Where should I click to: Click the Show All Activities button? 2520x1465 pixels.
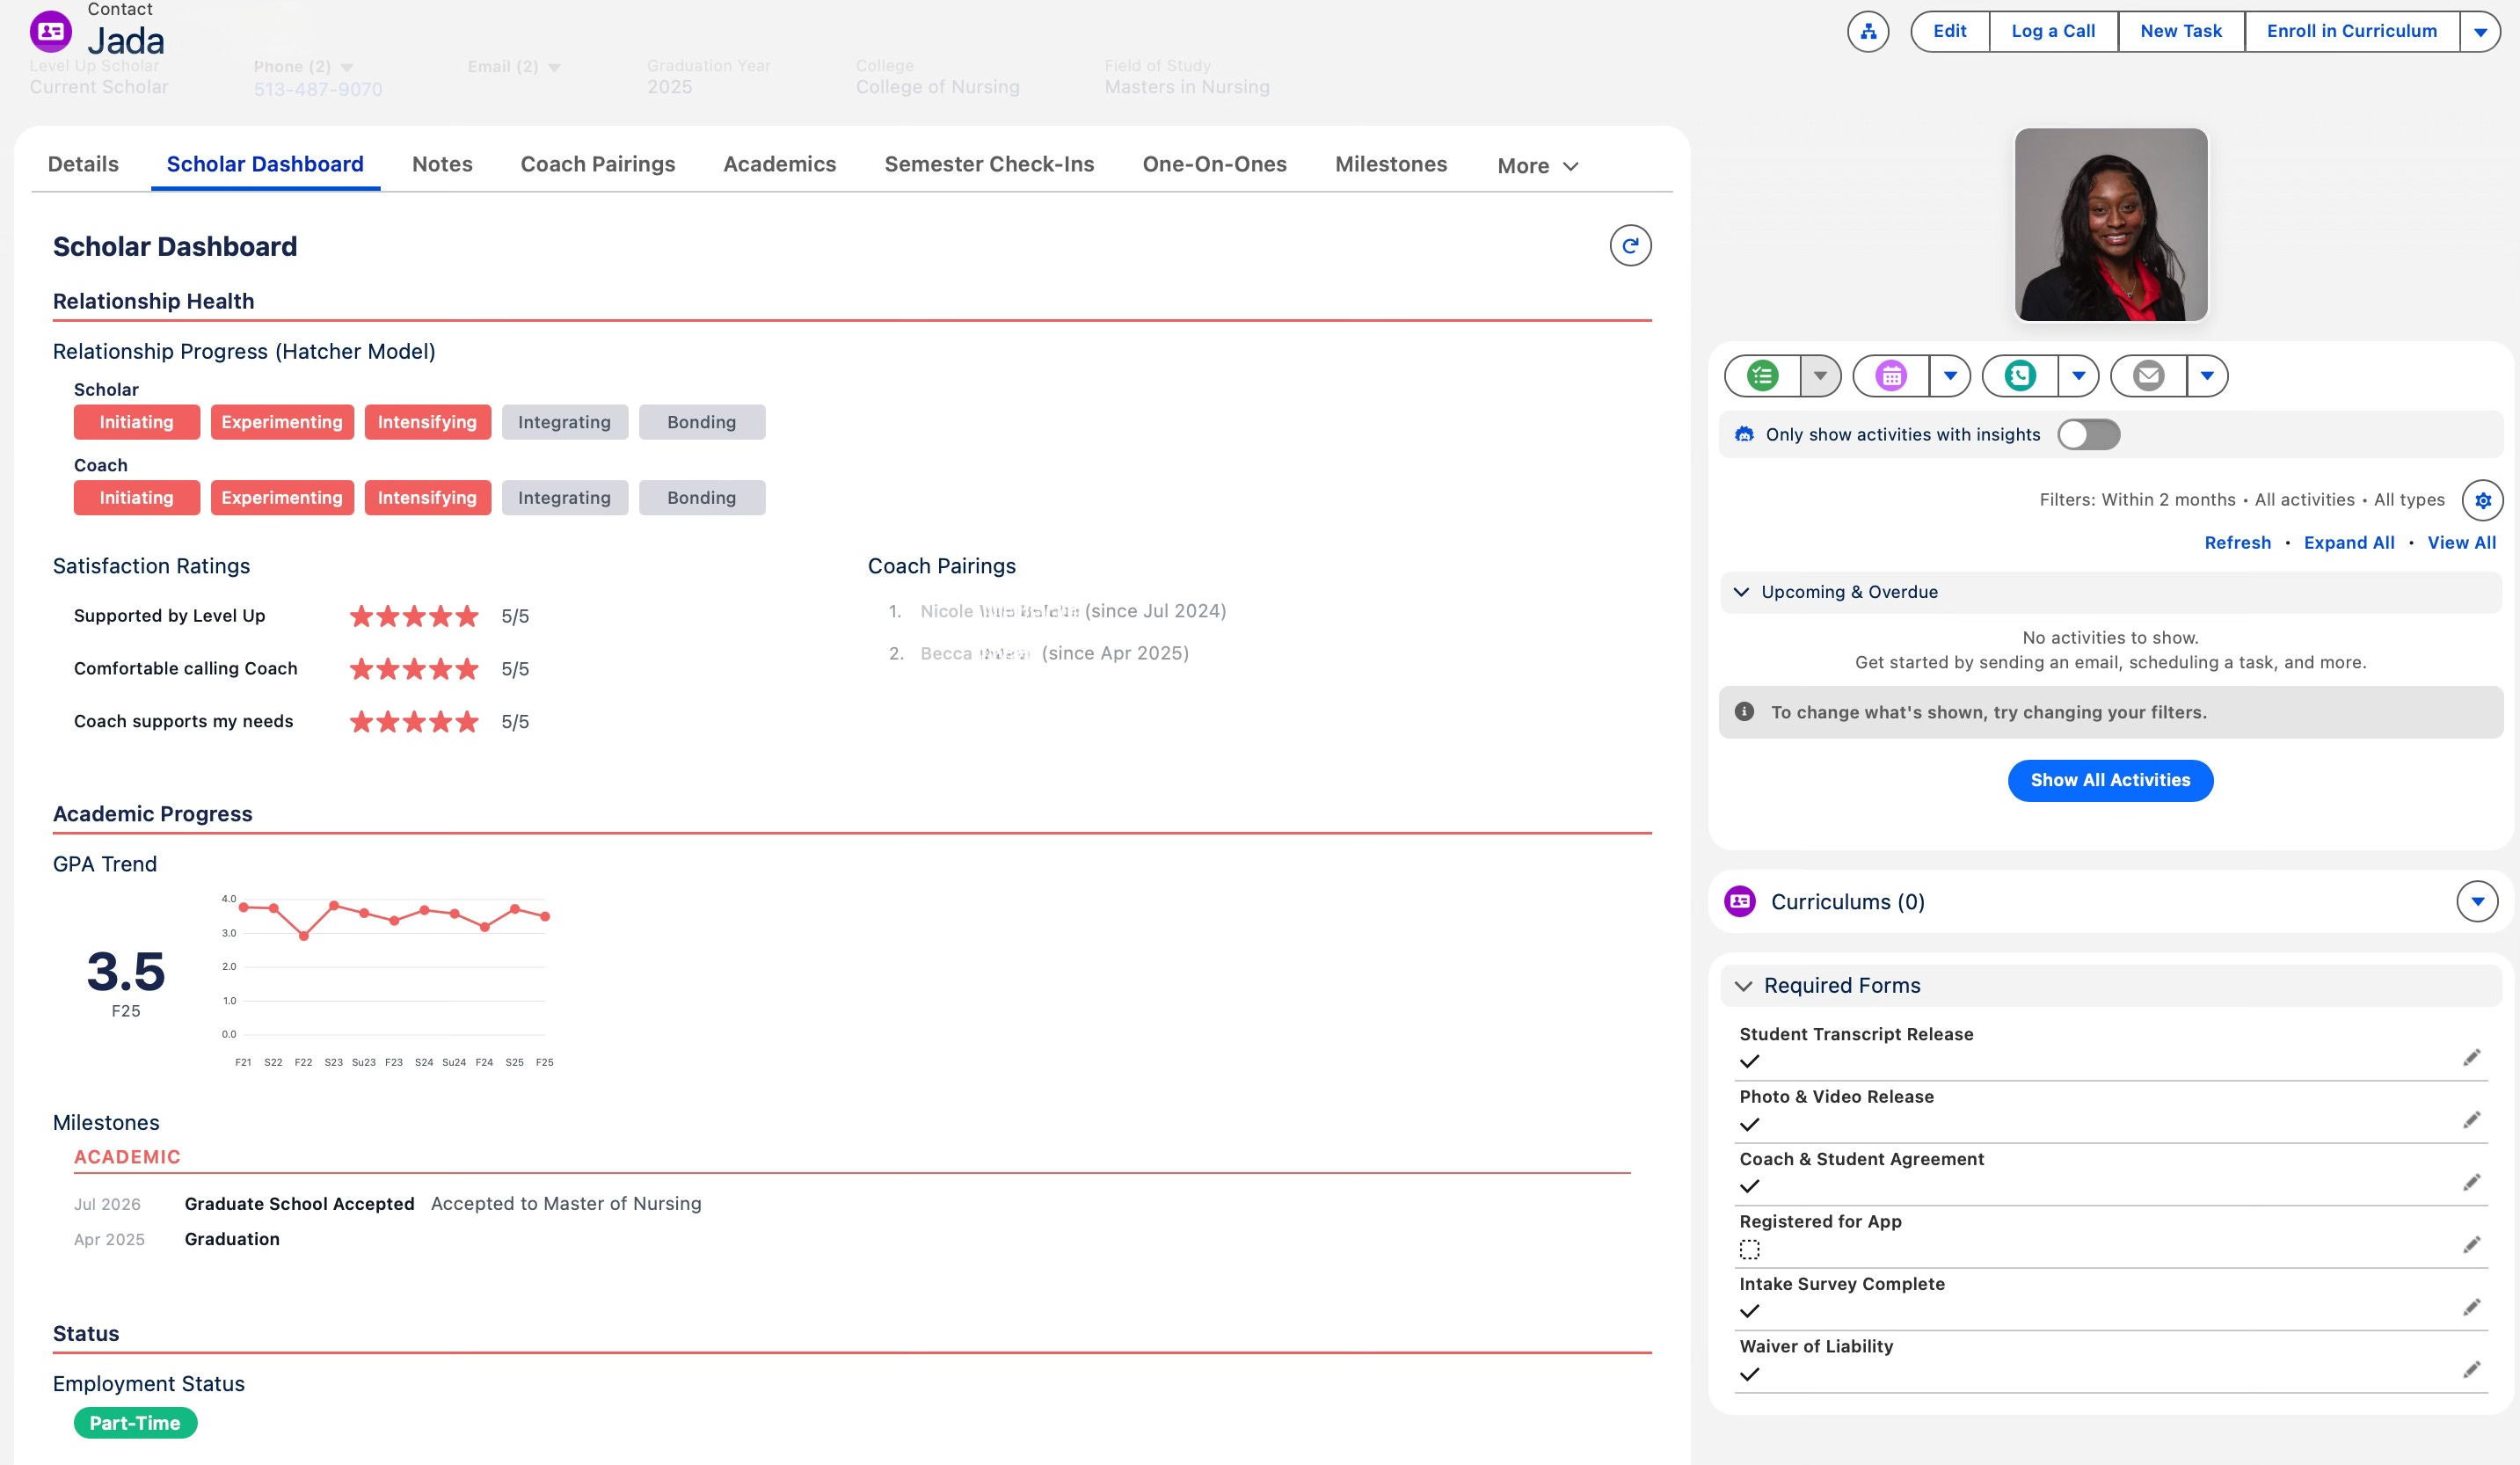click(x=2110, y=780)
